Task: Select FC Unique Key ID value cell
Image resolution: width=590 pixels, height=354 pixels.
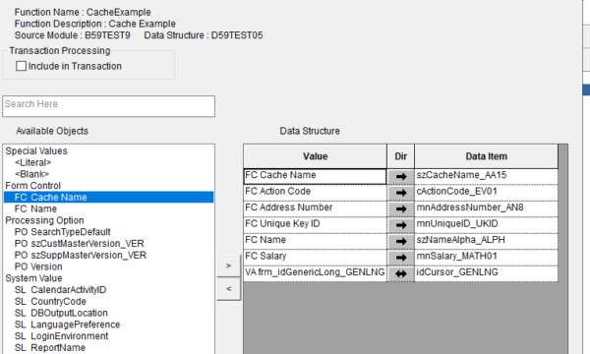Action: coord(316,225)
